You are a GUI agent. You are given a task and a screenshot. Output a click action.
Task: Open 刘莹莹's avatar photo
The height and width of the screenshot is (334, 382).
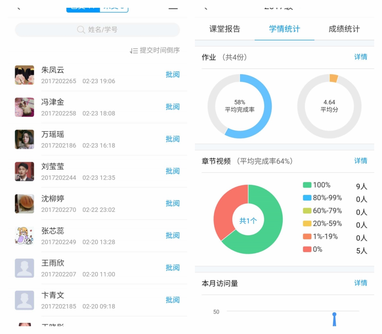tap(25, 171)
